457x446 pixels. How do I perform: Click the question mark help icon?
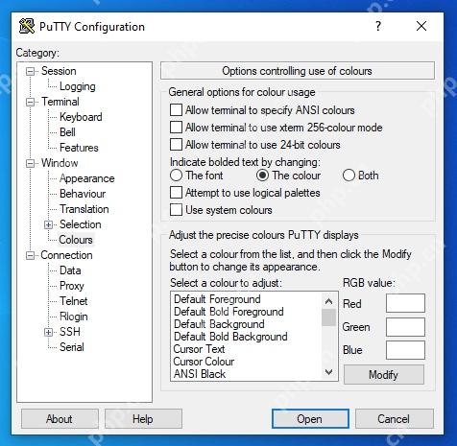pyautogui.click(x=378, y=26)
